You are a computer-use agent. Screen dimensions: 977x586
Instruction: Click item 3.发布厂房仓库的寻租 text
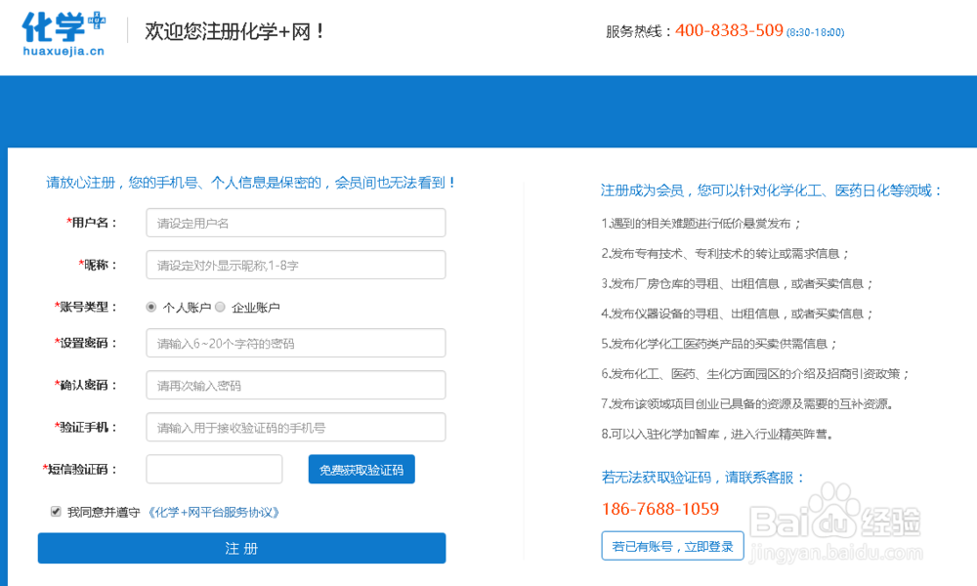coord(737,284)
